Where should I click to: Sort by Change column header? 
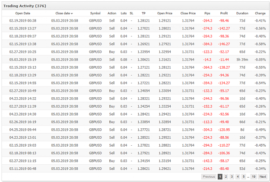(x=260, y=13)
